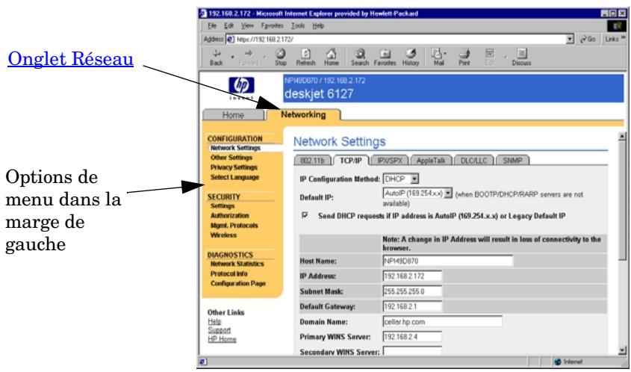Open the Help menu
Image resolution: width=631 pixels, height=372 pixels.
(x=318, y=25)
